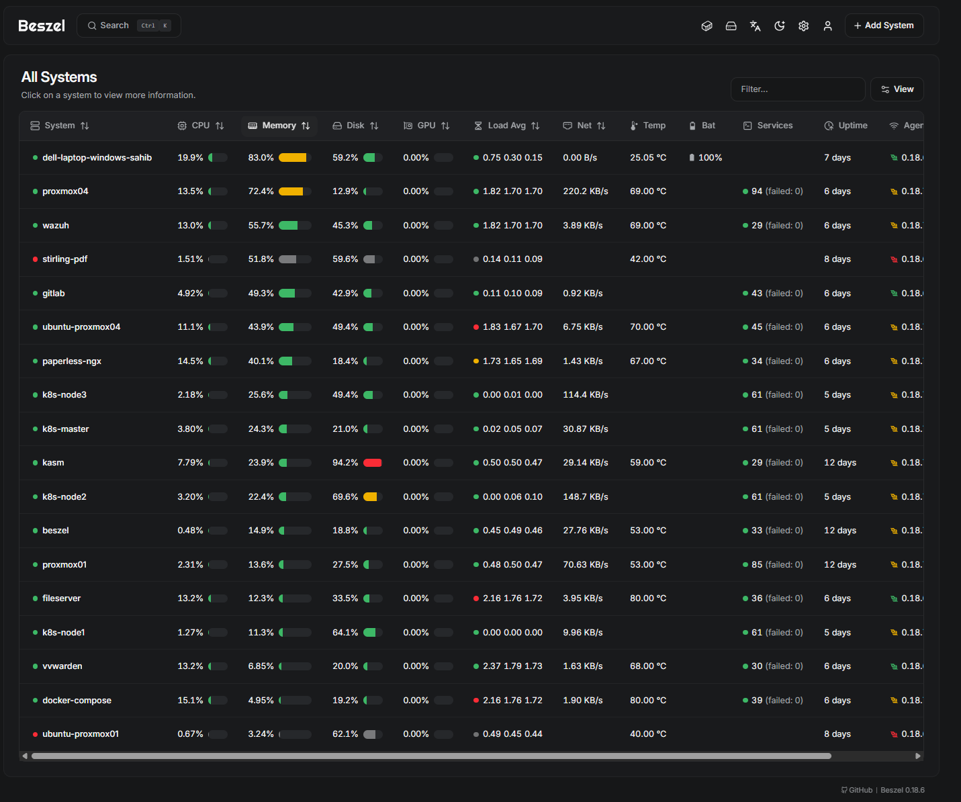This screenshot has height=802, width=961.
Task: Open the settings gear in the header
Action: (x=803, y=26)
